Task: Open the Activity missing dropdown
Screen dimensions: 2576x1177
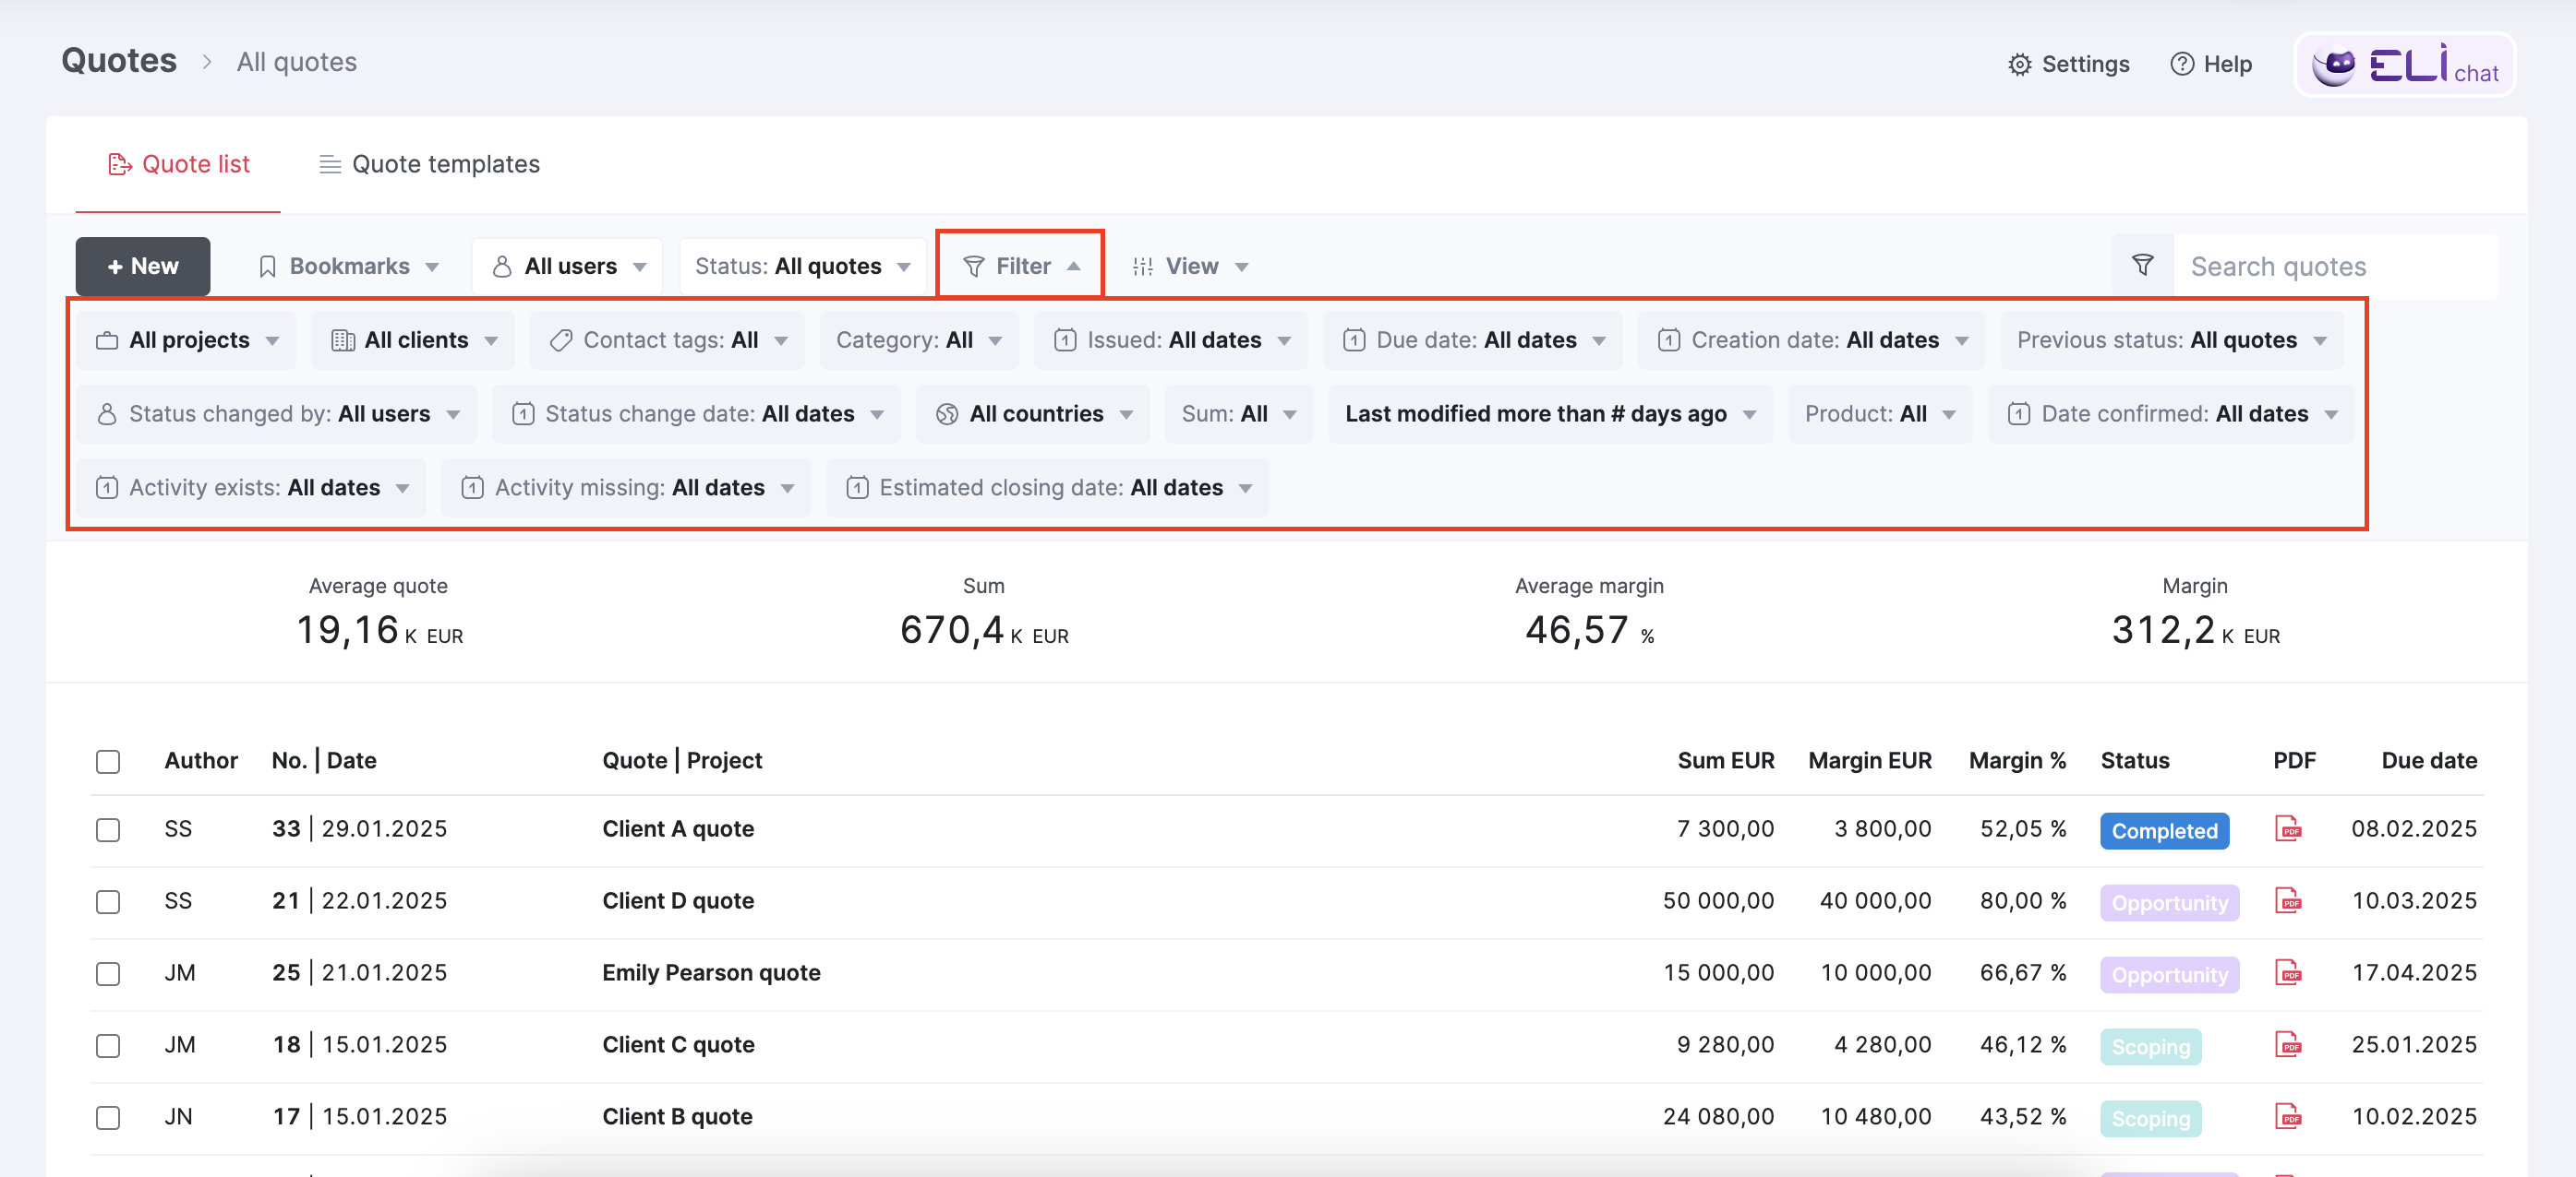Action: point(626,489)
